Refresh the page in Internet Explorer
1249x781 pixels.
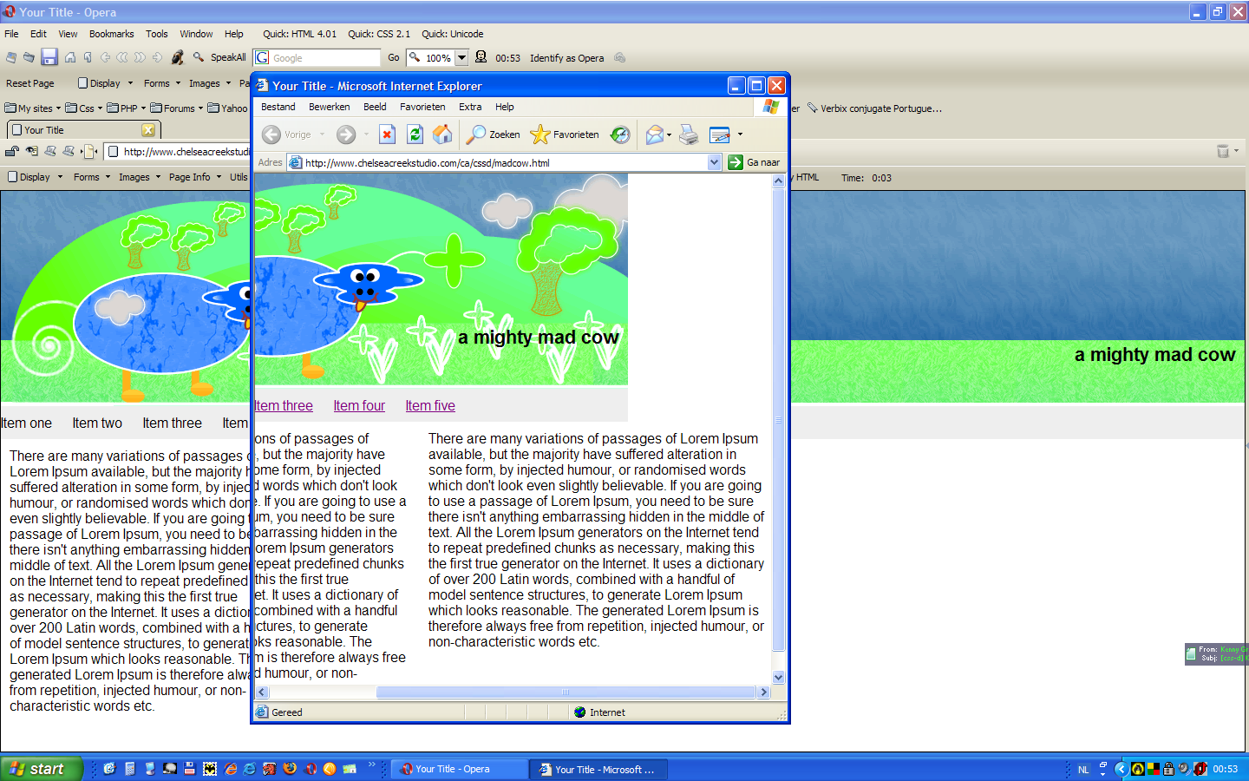click(415, 135)
